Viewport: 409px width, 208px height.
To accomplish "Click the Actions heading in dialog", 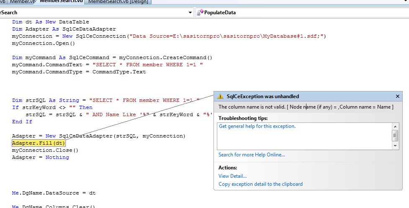I will (x=228, y=168).
